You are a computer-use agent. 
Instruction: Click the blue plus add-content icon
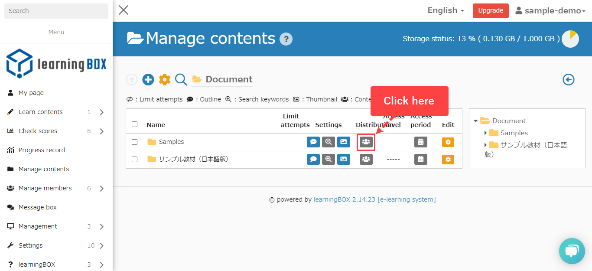click(148, 79)
